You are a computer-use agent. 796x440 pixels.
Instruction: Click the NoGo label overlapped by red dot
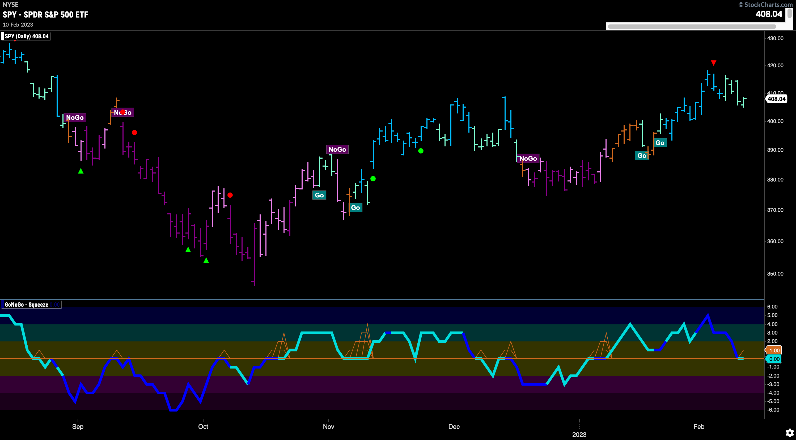[x=123, y=112]
